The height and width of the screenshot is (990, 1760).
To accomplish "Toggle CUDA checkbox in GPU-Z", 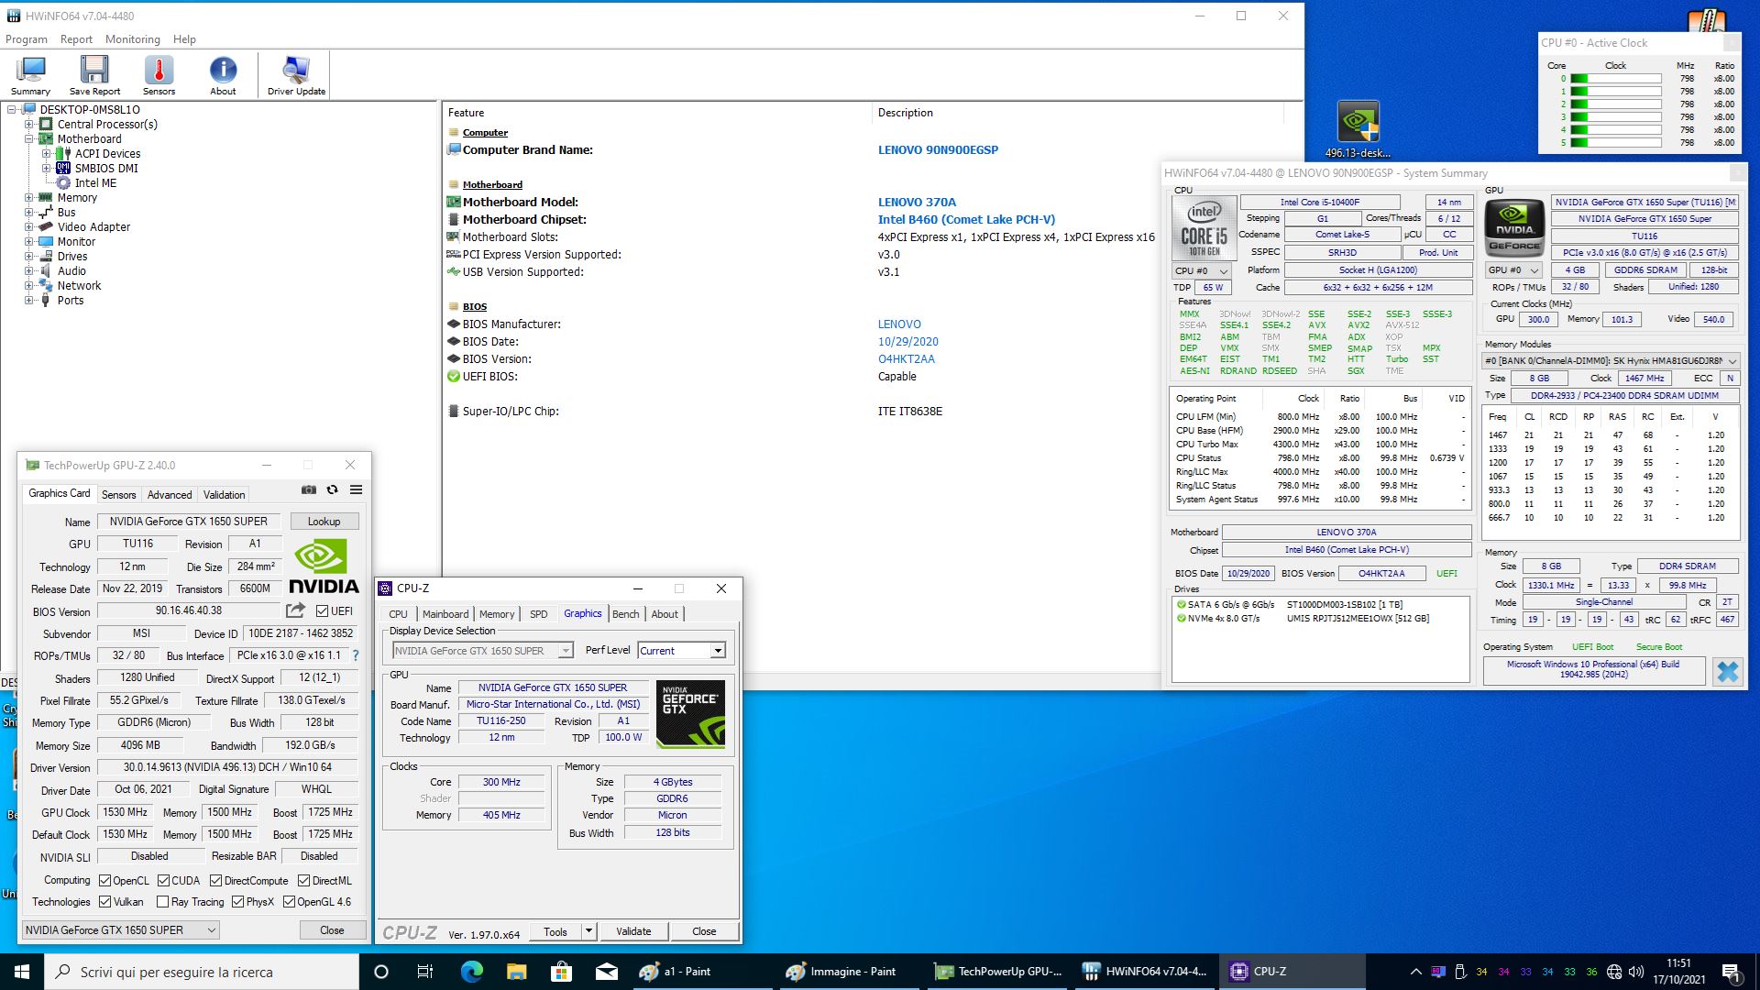I will coord(163,881).
